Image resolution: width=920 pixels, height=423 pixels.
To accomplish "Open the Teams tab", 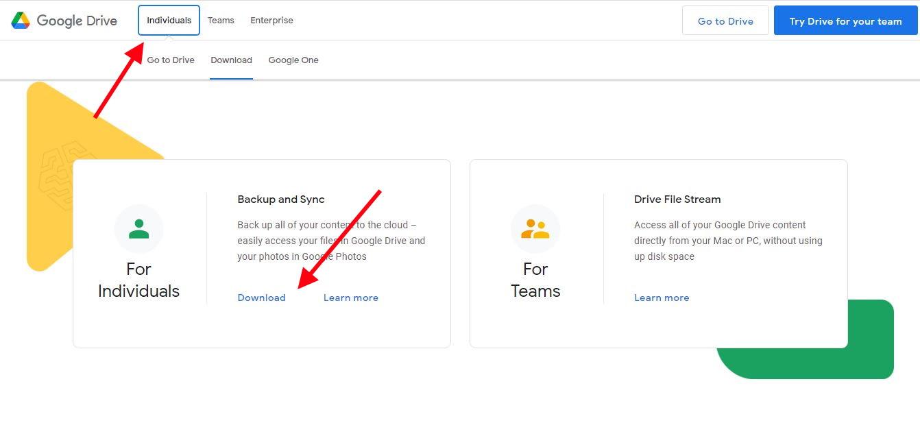I will click(x=221, y=21).
